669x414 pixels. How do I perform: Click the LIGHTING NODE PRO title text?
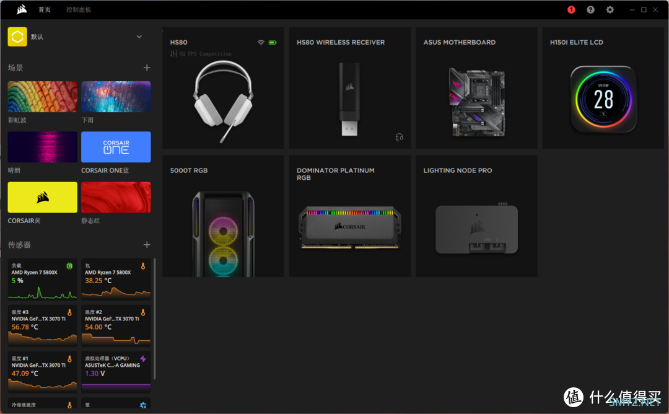tap(457, 170)
